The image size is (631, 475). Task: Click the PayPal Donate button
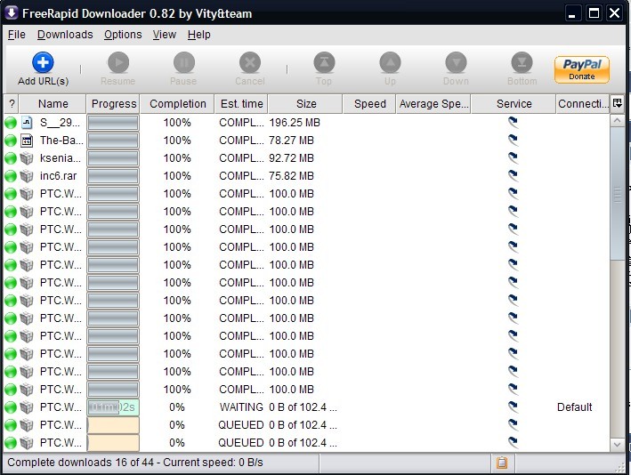click(582, 69)
